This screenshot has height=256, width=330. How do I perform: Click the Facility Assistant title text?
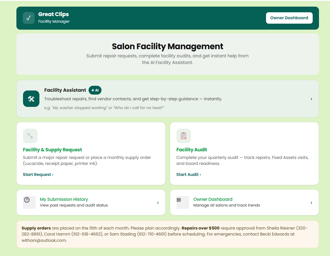click(x=65, y=90)
